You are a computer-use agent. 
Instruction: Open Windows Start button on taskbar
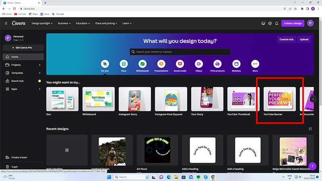(x=109, y=177)
